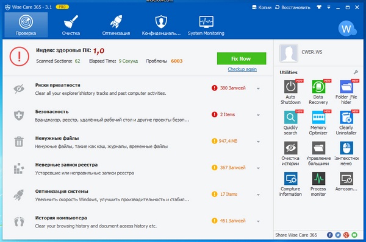
Task: Click the 947,4 MB junk size
Action: (228, 141)
